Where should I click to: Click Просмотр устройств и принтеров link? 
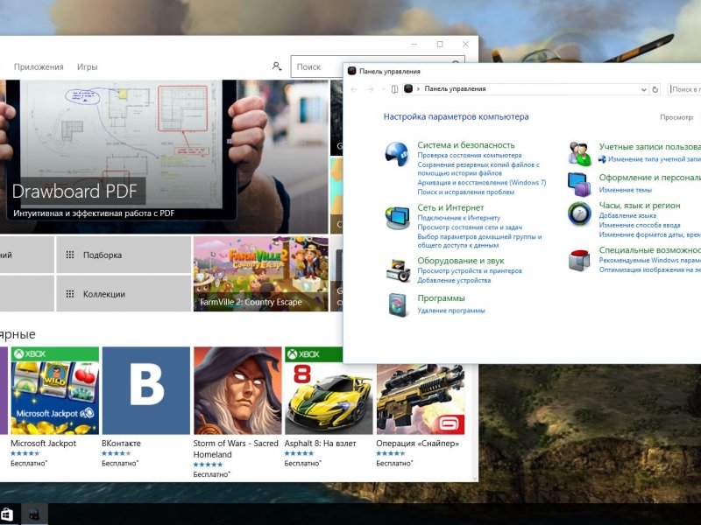(470, 270)
